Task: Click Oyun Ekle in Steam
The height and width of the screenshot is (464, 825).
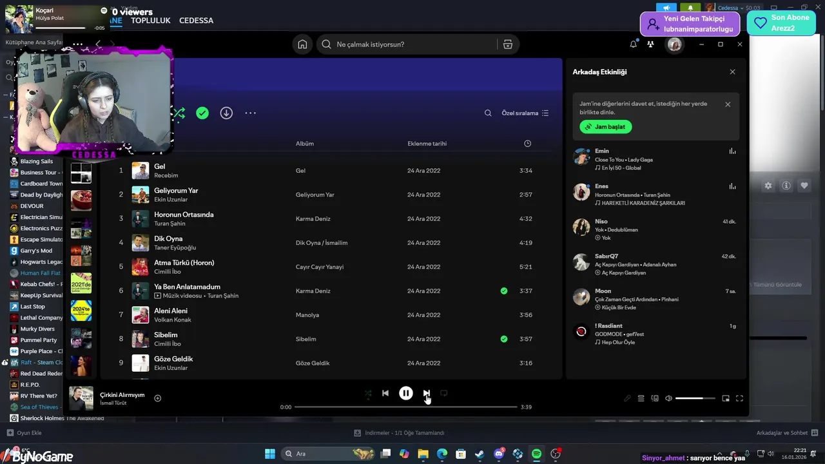Action: 24,433
